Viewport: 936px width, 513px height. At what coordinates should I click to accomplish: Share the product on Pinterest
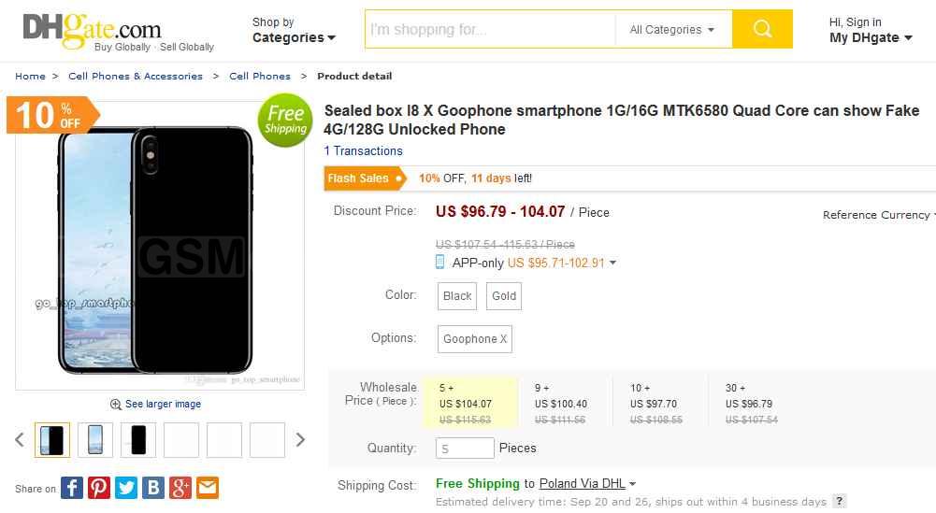(99, 487)
